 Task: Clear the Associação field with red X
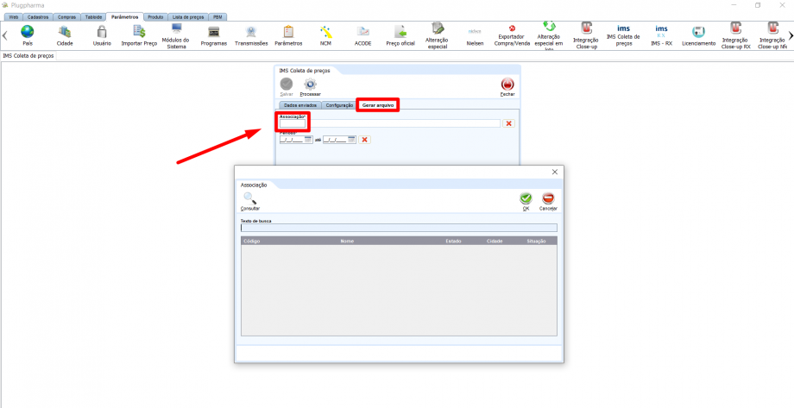(509, 123)
